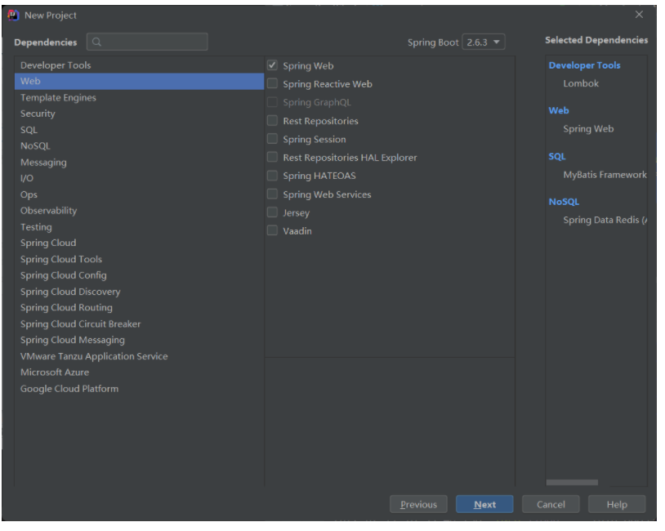Check the Spring Session option
This screenshot has height=531, width=665.
click(x=273, y=139)
